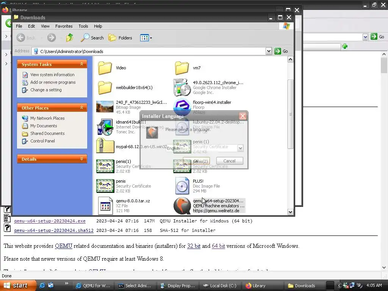
Task: Close the Installer Language dialog
Action: (242, 116)
